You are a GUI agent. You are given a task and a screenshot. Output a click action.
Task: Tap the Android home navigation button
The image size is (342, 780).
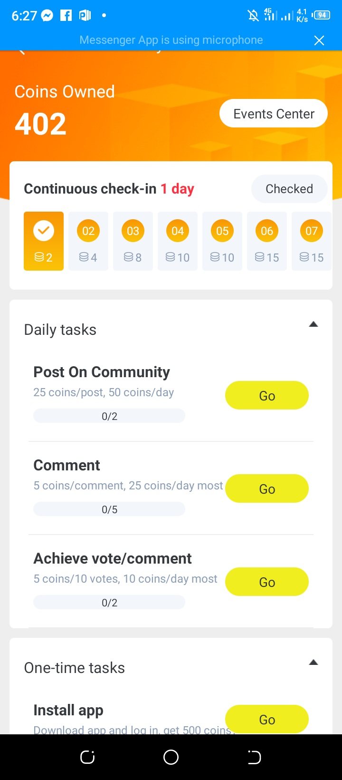point(171,757)
